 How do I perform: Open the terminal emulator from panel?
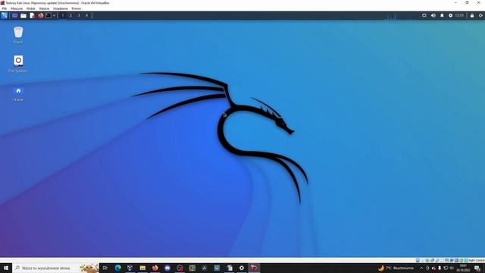(48, 15)
